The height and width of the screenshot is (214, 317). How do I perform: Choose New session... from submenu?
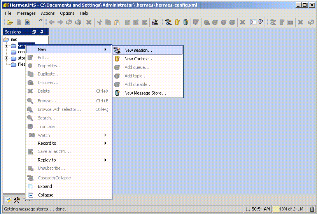point(138,50)
